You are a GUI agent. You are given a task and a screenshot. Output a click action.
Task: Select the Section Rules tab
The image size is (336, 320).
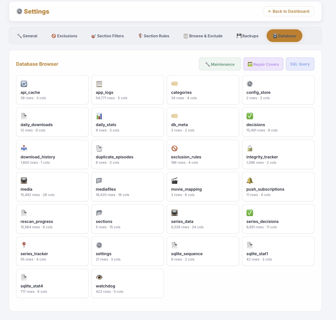pyautogui.click(x=154, y=36)
